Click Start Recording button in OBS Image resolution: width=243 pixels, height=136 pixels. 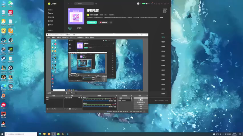point(141,100)
